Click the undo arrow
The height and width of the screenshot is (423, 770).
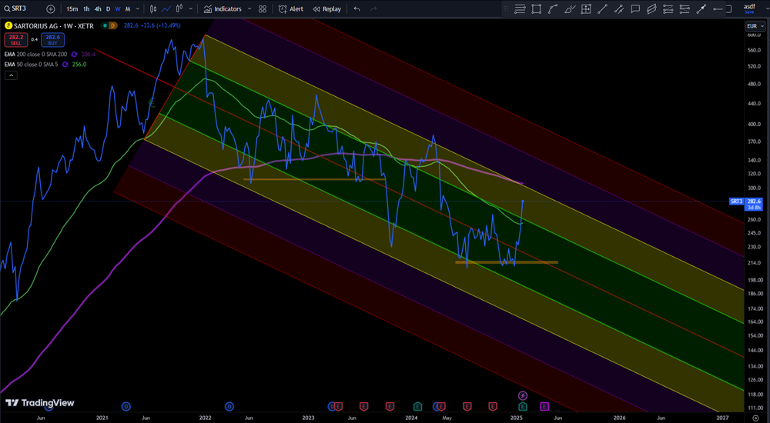(357, 9)
